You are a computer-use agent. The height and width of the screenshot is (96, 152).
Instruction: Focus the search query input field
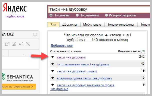[99, 9]
